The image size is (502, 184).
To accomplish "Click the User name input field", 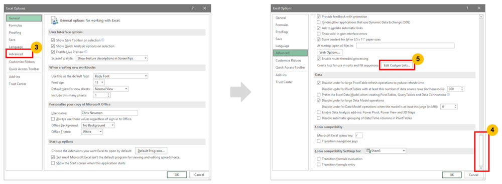I will [109, 113].
